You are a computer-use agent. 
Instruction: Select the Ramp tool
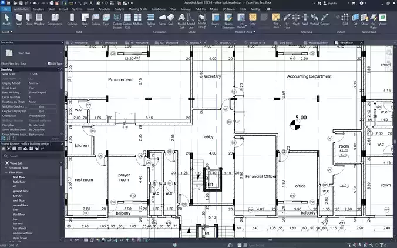pos(162,19)
